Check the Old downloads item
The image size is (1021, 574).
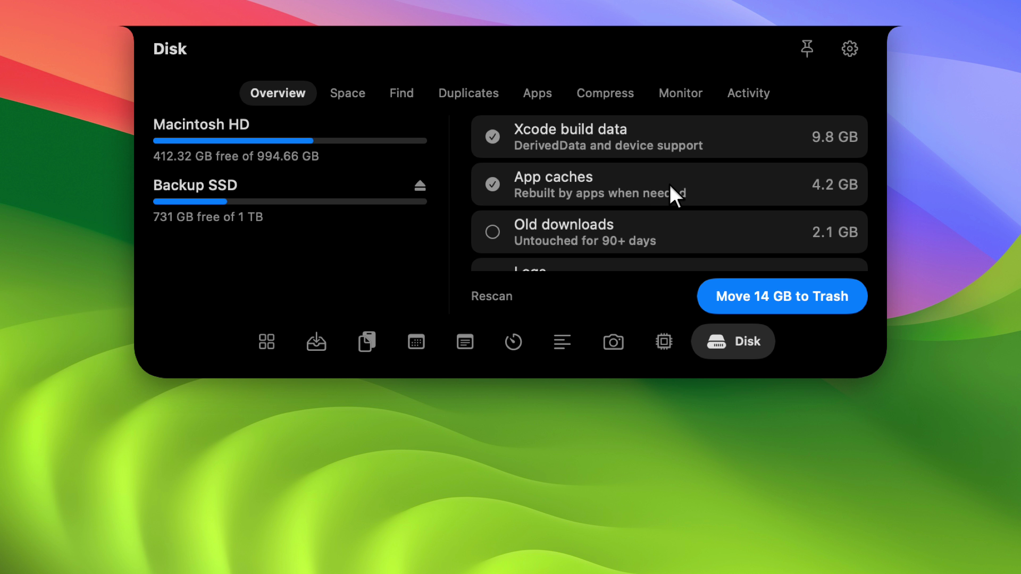pos(492,232)
